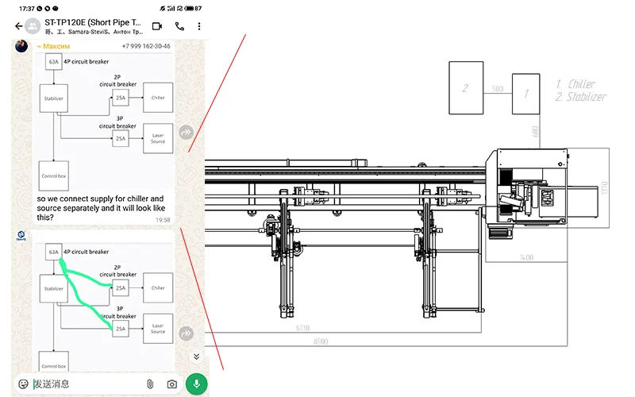Open ST-TP120E group info from title

[95, 21]
